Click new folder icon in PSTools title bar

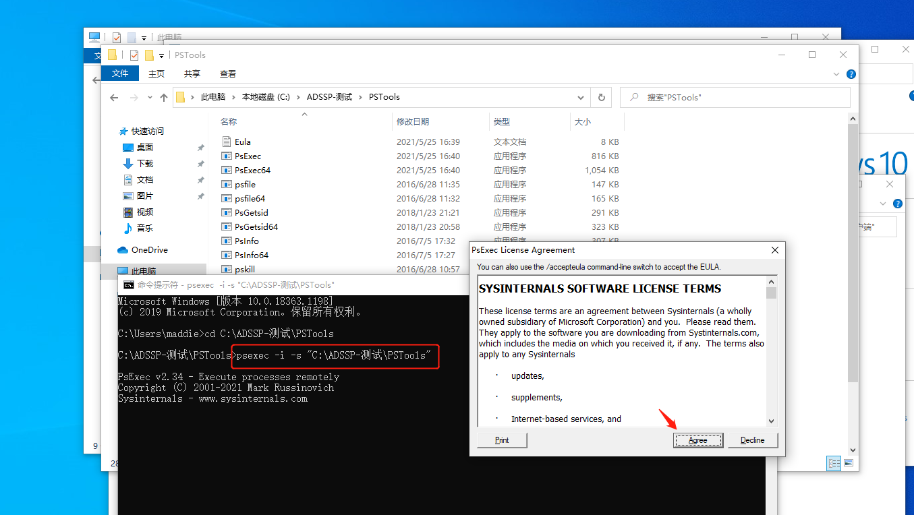(149, 55)
